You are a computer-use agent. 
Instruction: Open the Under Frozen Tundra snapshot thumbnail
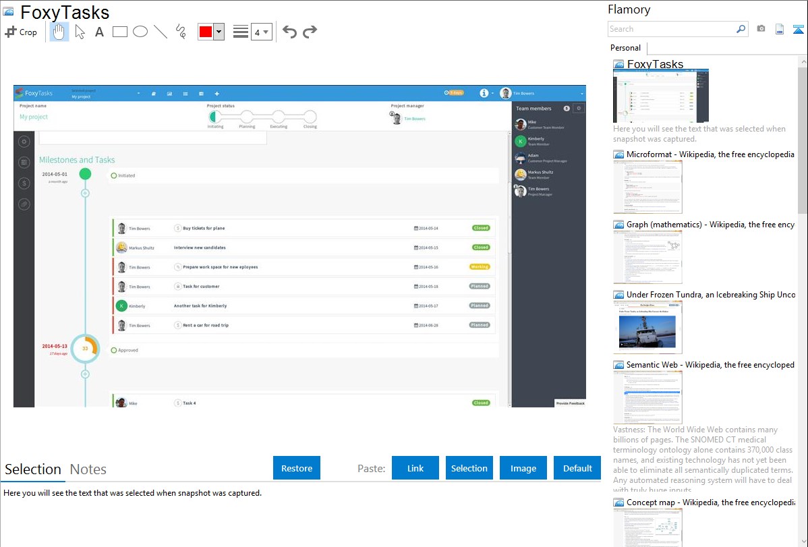coord(647,327)
